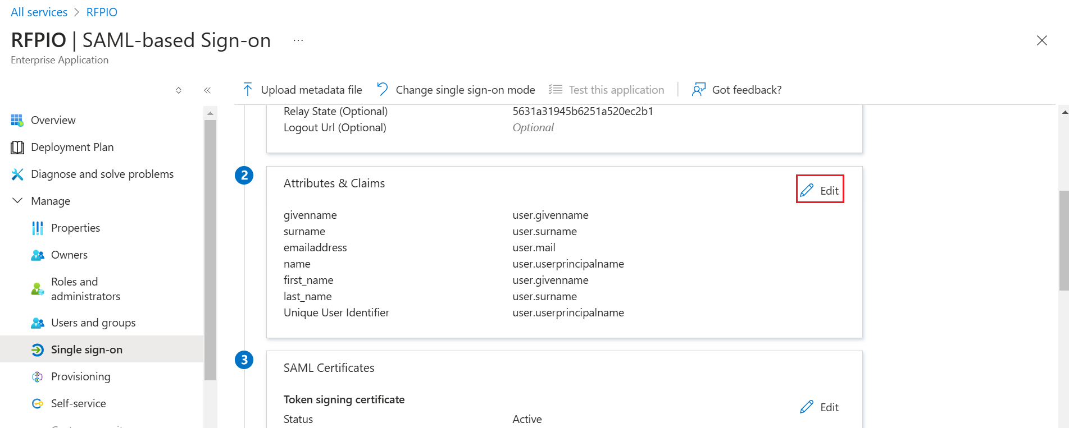Screen dimensions: 1069x428
Task: Collapse the sidebar with double chevron
Action: pyautogui.click(x=207, y=90)
